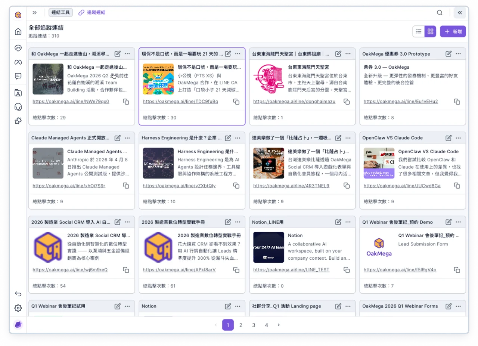Open link oakmega.ai/line/4R3TNEL9
Viewport: 478px width, 346px height.
tap(291, 186)
